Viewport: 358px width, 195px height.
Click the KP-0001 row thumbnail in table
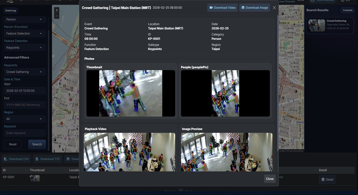tap(35, 178)
